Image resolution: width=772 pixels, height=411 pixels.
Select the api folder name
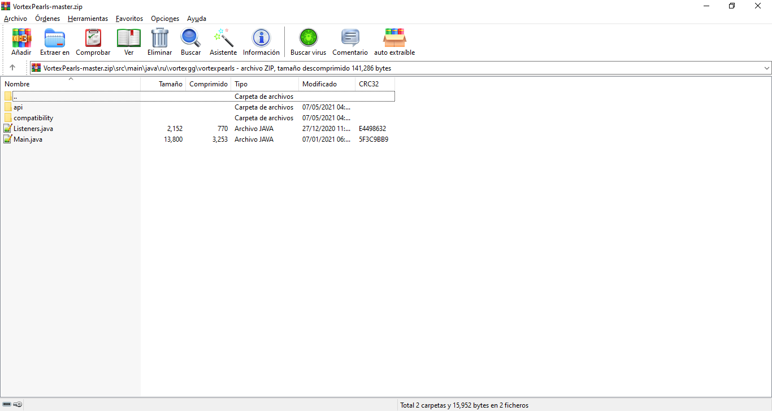point(18,107)
